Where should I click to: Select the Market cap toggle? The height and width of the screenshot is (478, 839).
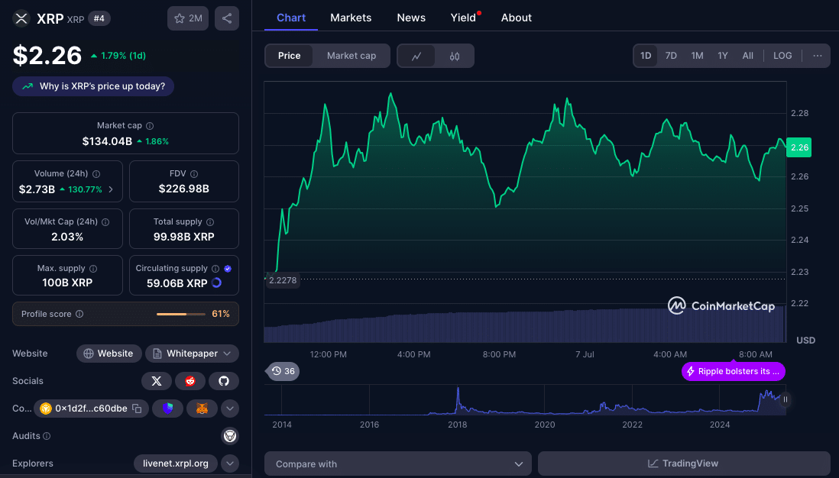click(351, 56)
